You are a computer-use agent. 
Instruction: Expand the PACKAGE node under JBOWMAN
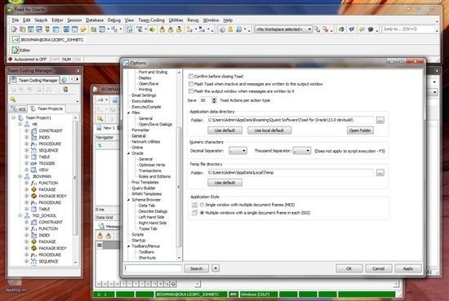pos(26,189)
